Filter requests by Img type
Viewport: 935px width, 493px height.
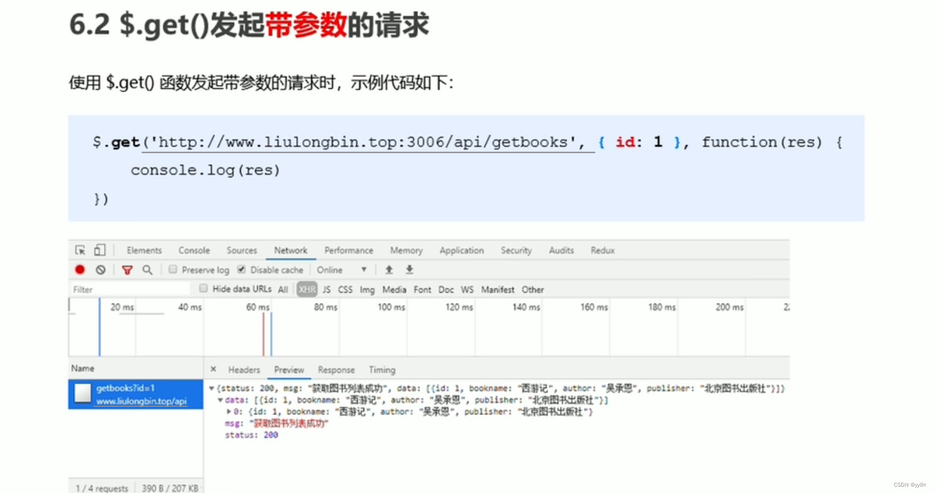(367, 290)
